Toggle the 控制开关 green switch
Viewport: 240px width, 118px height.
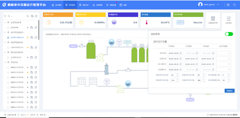point(229,34)
